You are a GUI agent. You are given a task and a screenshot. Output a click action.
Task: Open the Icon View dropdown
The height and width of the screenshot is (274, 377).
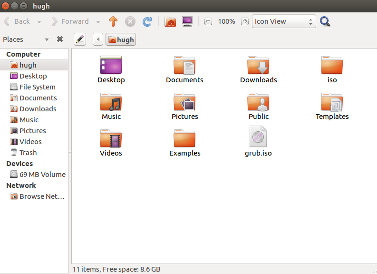284,21
